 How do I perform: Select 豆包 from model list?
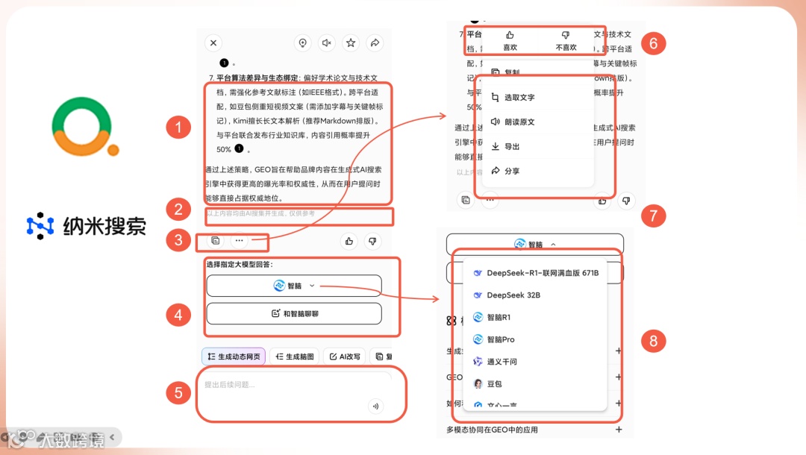pyautogui.click(x=536, y=383)
